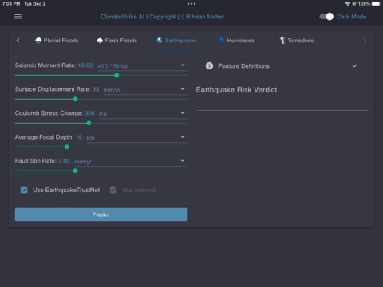Open the Tornadoes tab
383x287 pixels.
pyautogui.click(x=297, y=41)
